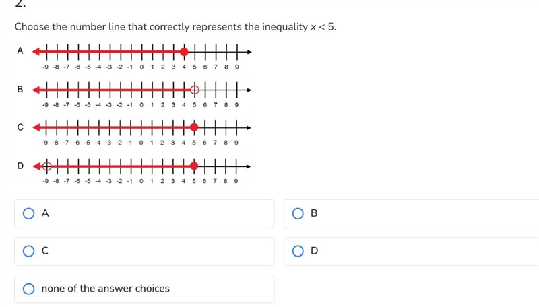Click the open circle at 5 on line B

(195, 90)
